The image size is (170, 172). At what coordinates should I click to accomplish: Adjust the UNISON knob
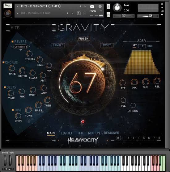(133, 105)
